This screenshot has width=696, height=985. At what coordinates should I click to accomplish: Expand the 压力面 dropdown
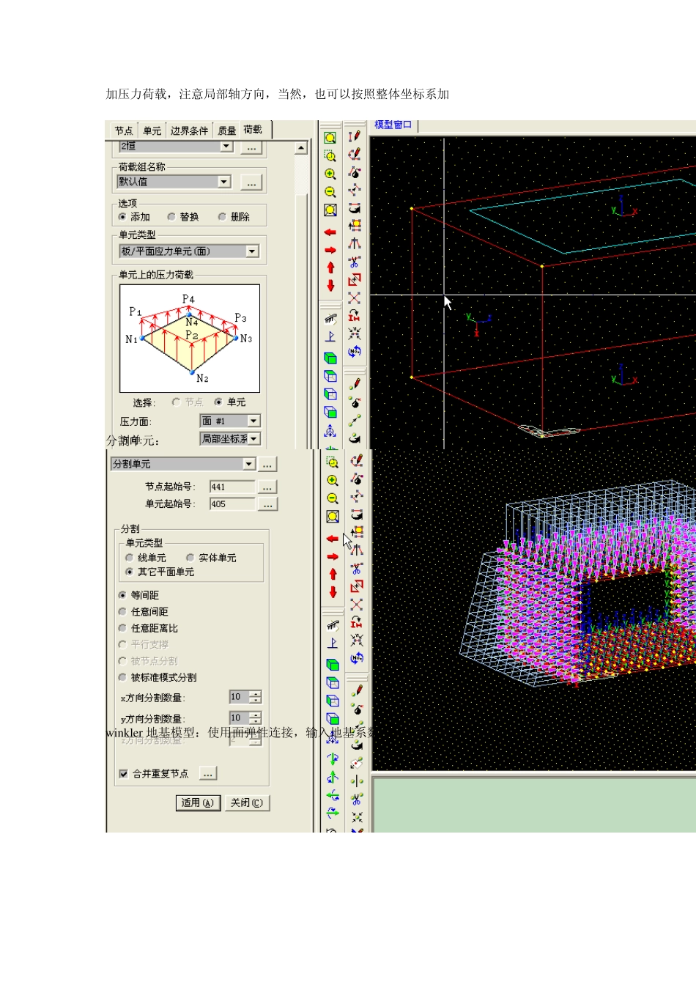coord(253,421)
